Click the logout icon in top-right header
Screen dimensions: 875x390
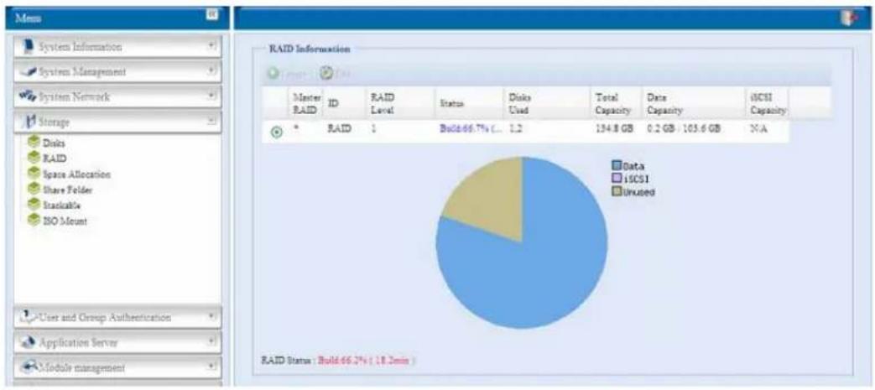pyautogui.click(x=847, y=18)
